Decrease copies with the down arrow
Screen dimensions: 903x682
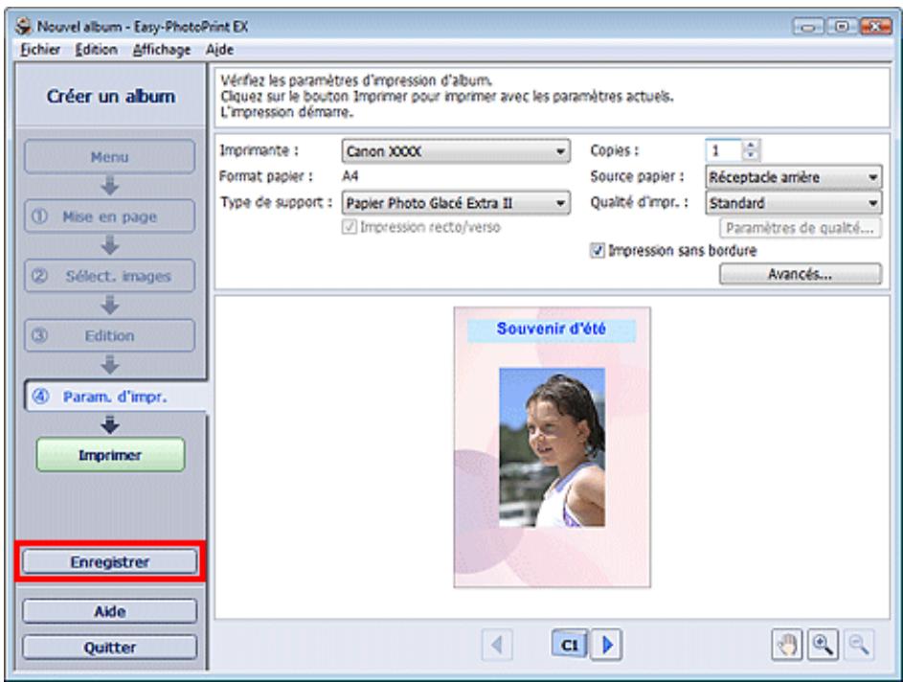[751, 155]
